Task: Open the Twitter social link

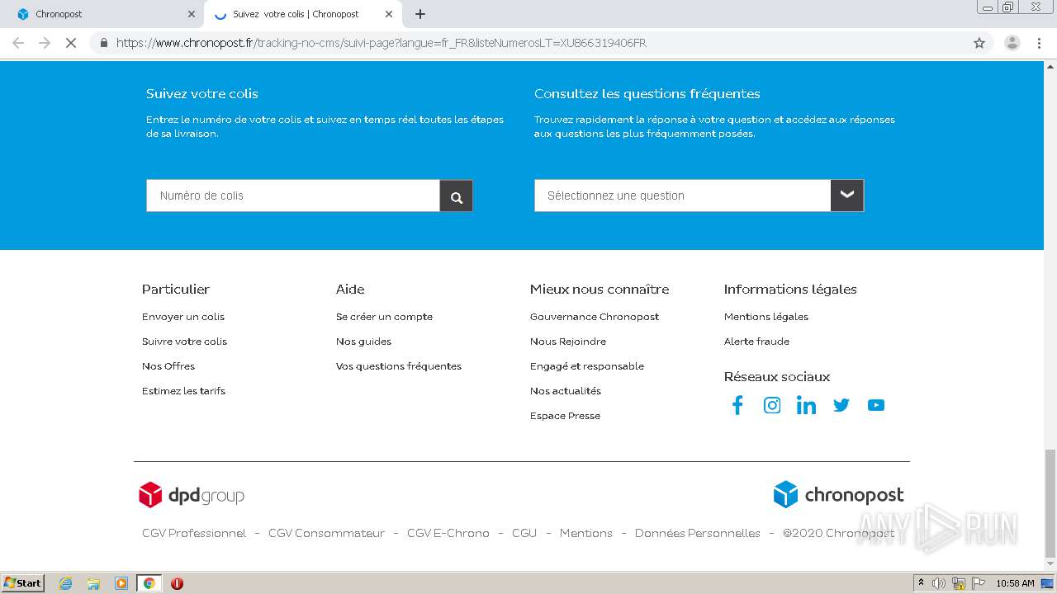Action: pyautogui.click(x=841, y=405)
